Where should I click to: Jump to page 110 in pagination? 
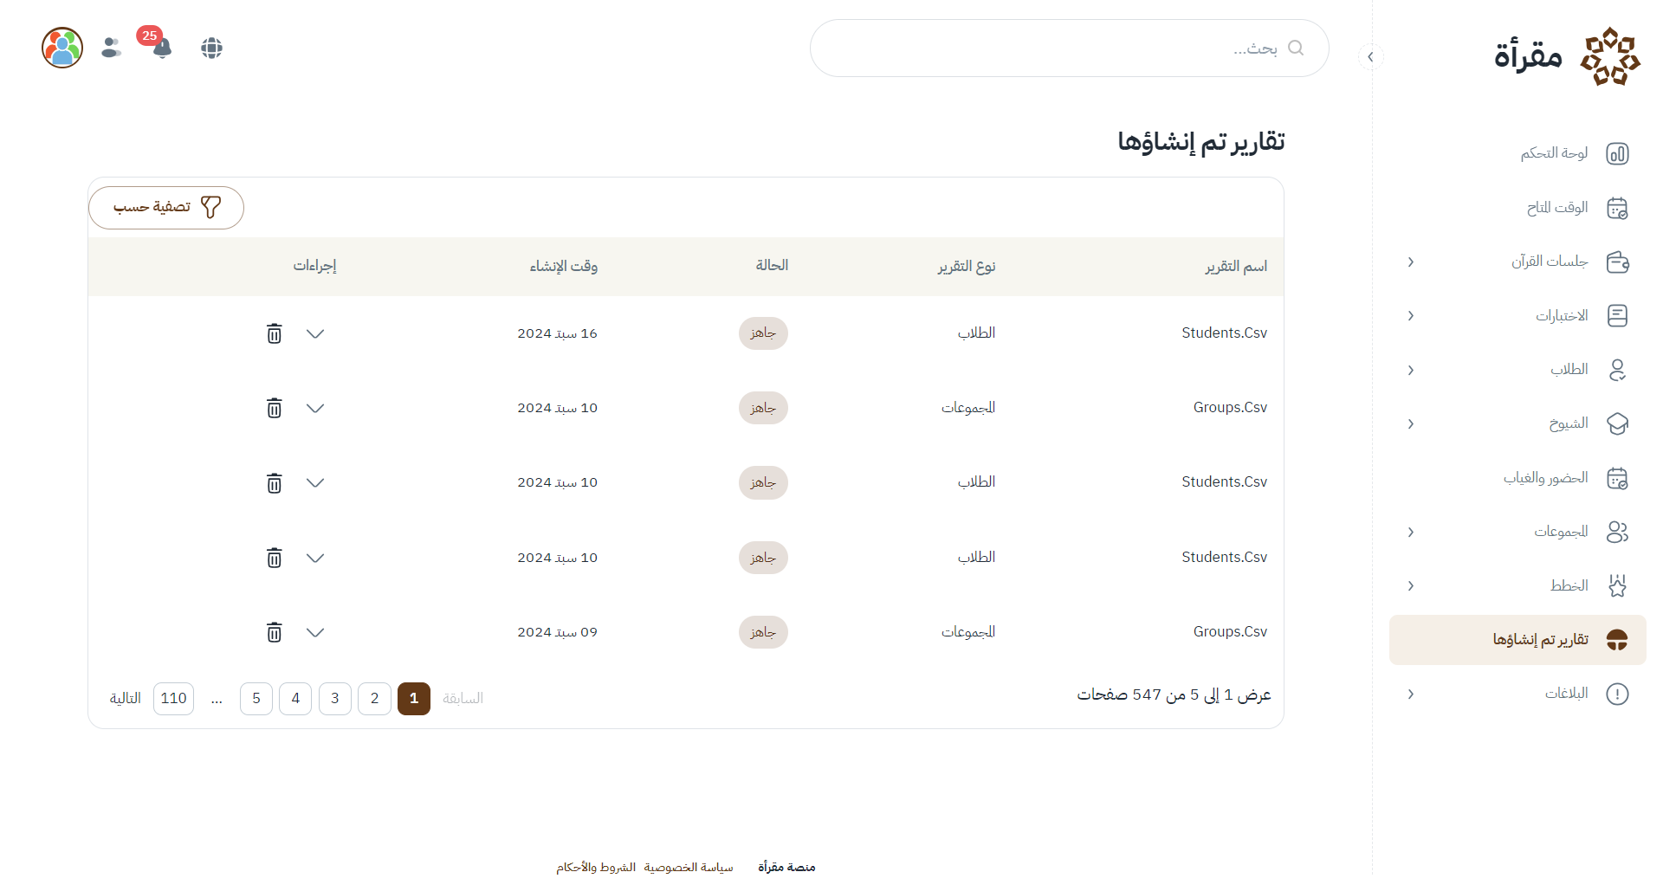(173, 698)
